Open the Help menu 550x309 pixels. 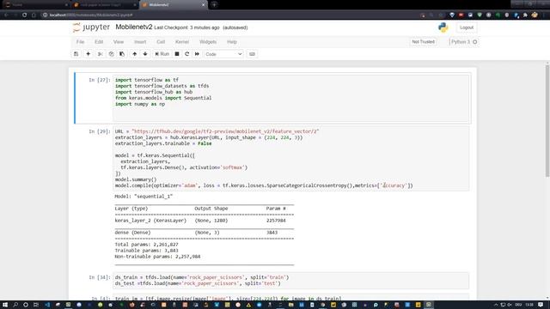point(232,42)
